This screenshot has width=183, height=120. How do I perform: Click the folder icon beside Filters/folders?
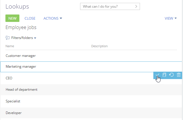pos(7,38)
